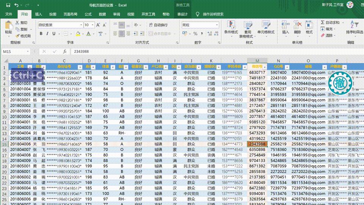
Task: Expand the number format dropdown (常规)
Action: tap(217, 25)
